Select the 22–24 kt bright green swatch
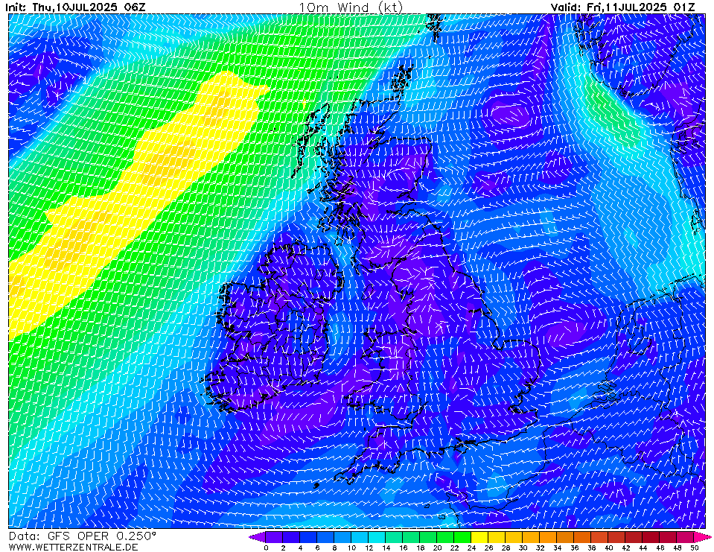This screenshot has width=714, height=552. pyautogui.click(x=463, y=537)
